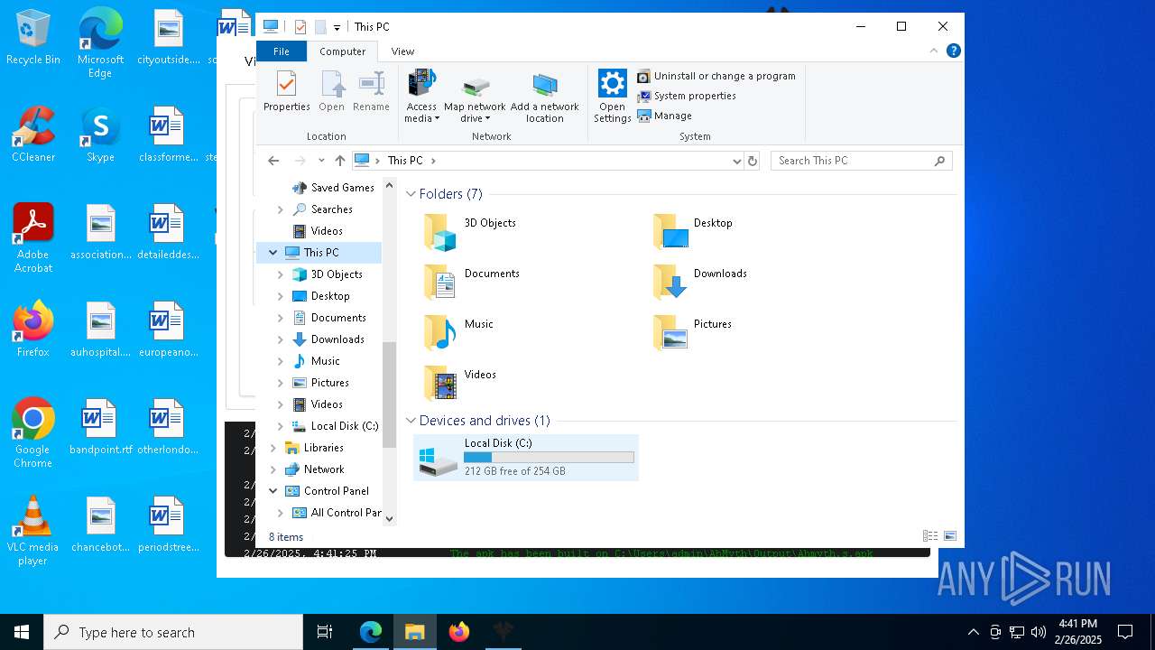Click navigation pane scrollbar down arrow

(x=390, y=518)
